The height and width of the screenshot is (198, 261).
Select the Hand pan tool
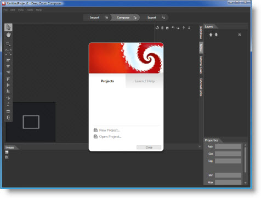point(8,35)
